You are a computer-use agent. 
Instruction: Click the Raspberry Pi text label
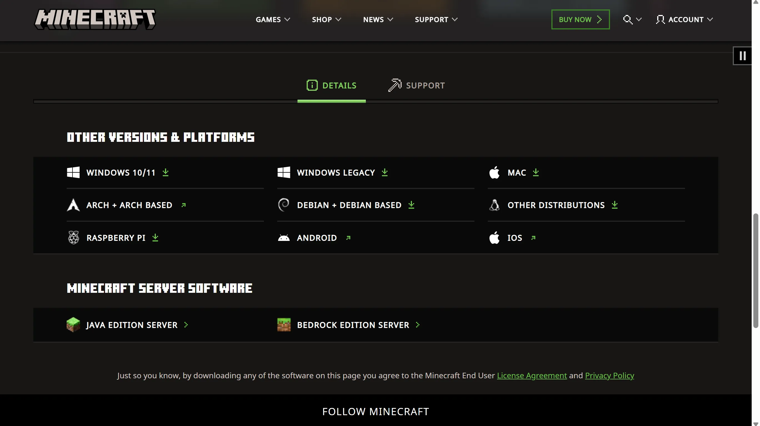(x=116, y=238)
